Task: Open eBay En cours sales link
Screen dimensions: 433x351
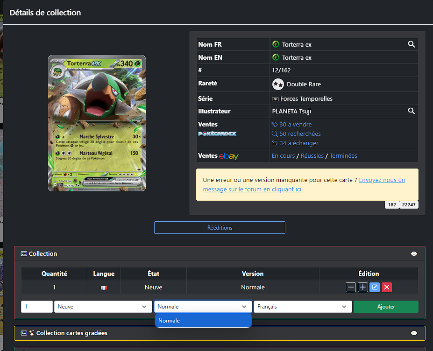Action: coord(283,155)
